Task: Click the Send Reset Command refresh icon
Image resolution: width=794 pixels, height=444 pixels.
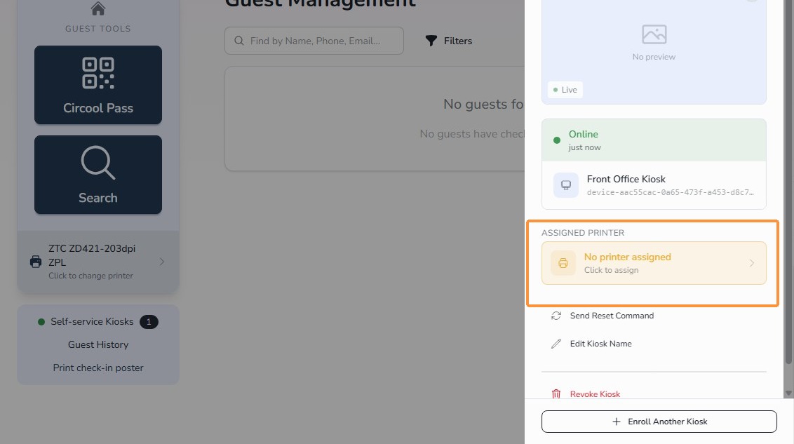Action: (x=556, y=316)
